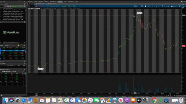Click the chart zoom magnifier icon
The height and width of the screenshot is (104, 186).
click(170, 95)
